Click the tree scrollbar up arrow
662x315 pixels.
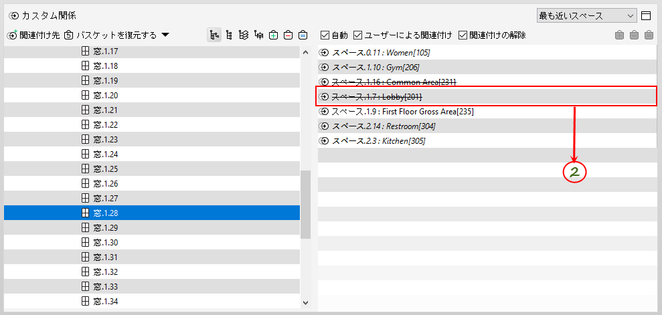(306, 52)
